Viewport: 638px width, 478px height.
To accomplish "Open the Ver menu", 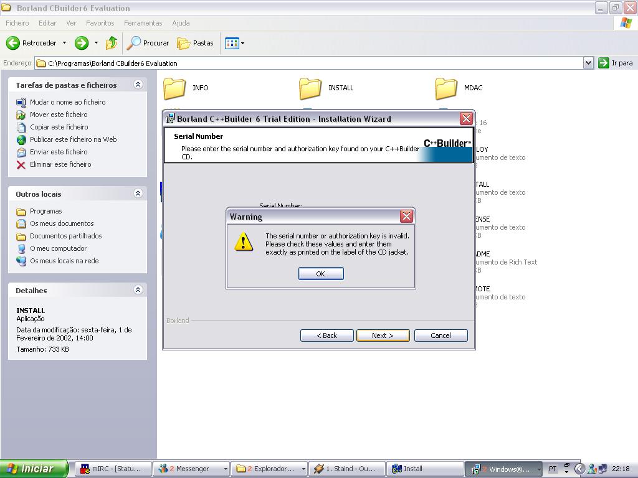I will tap(71, 23).
